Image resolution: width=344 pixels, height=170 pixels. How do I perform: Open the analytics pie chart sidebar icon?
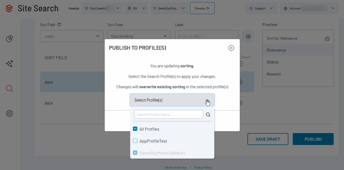coord(9,39)
